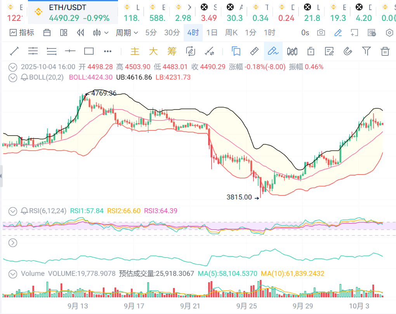Viewport: 396px width, 314px height.
Task: Select the ruler measure tool
Action: point(254,51)
